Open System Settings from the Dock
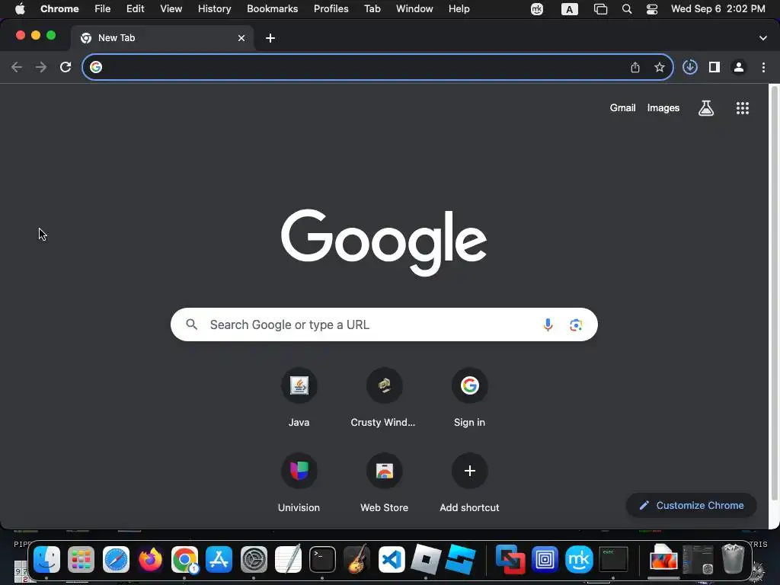 tap(254, 560)
